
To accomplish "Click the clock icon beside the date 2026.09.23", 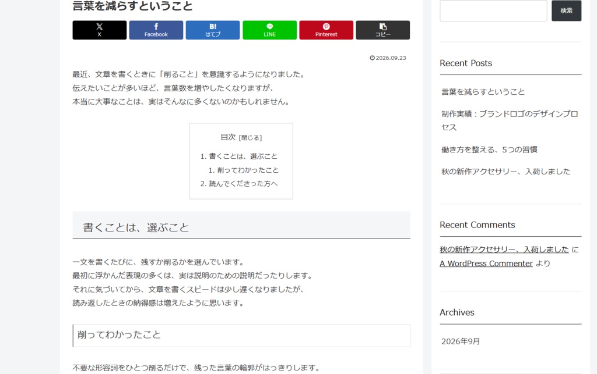I will coord(372,58).
